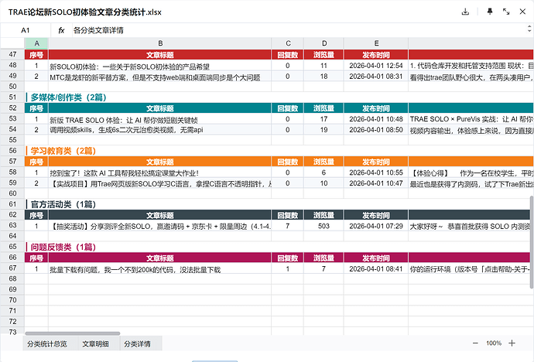Viewport: 534px width, 362px height.
Task: Select cell starting 你的运行环境
Action: 469,268
